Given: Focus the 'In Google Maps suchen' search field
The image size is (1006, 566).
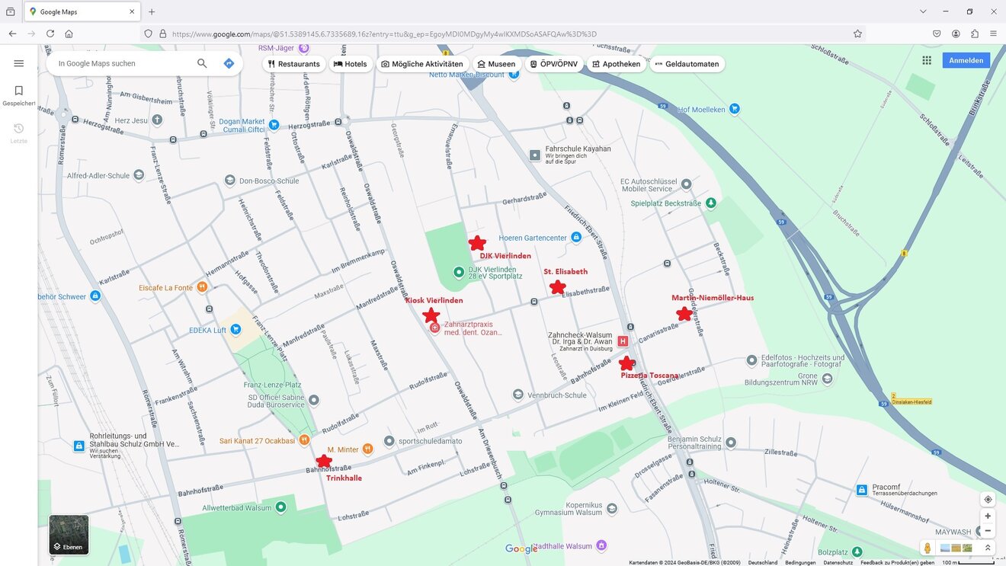Looking at the screenshot, I should point(122,63).
